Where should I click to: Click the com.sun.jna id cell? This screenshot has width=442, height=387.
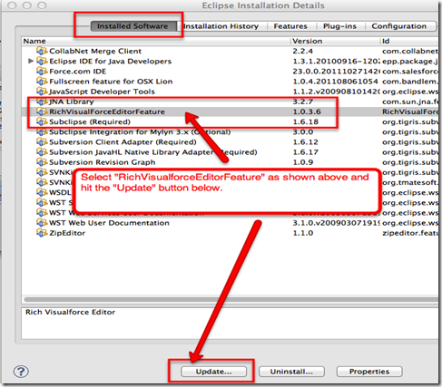(x=410, y=102)
